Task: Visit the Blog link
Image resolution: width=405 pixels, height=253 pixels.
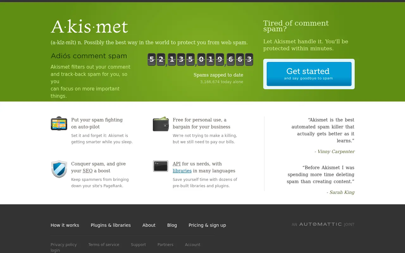Action: [x=172, y=225]
